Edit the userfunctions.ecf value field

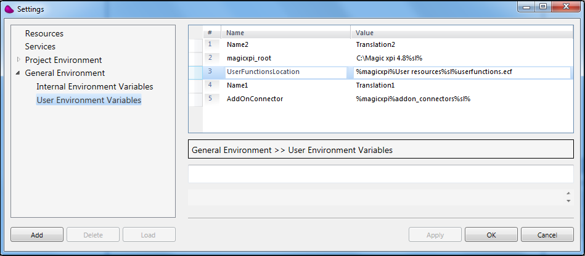point(462,72)
